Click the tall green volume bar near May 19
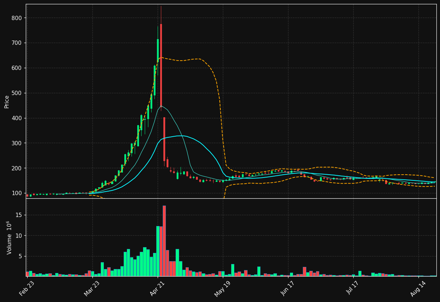Screen dimensions: 440x302 (233, 270)
